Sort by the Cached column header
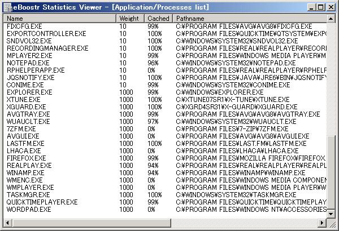This screenshot has height=231, width=339. [x=158, y=19]
